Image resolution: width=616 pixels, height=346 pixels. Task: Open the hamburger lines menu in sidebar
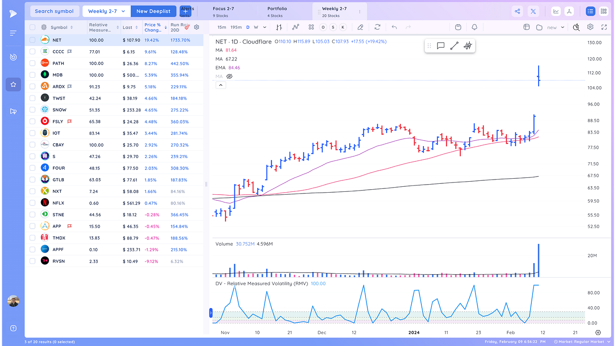pos(13,33)
